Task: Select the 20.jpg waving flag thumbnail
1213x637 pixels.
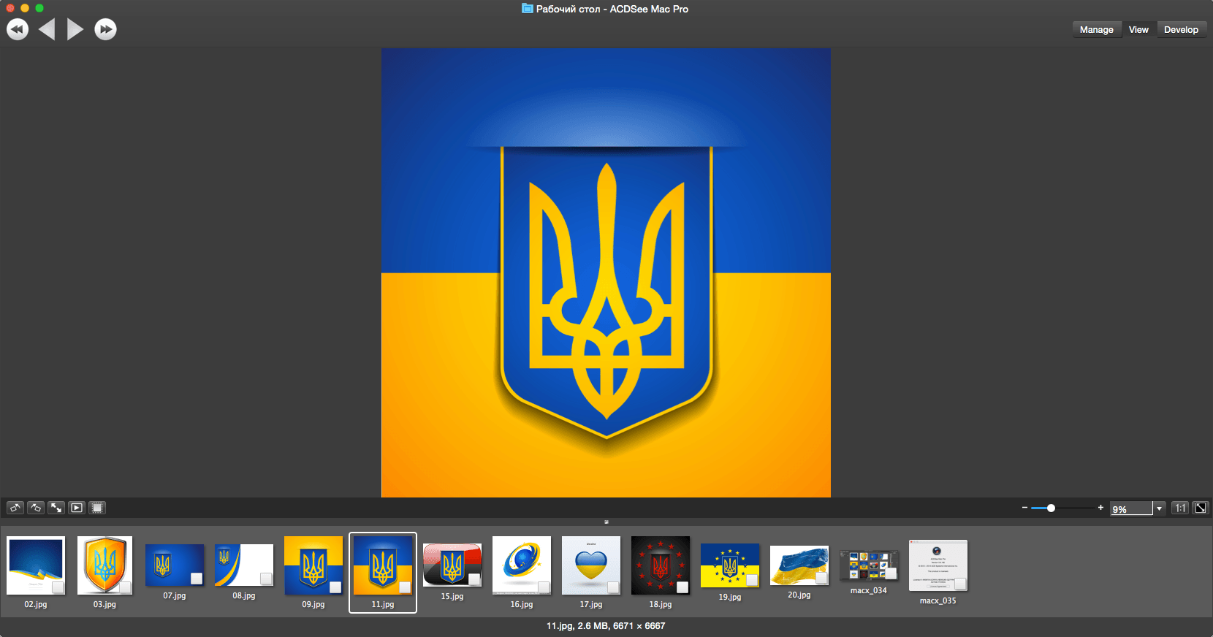Action: (799, 565)
